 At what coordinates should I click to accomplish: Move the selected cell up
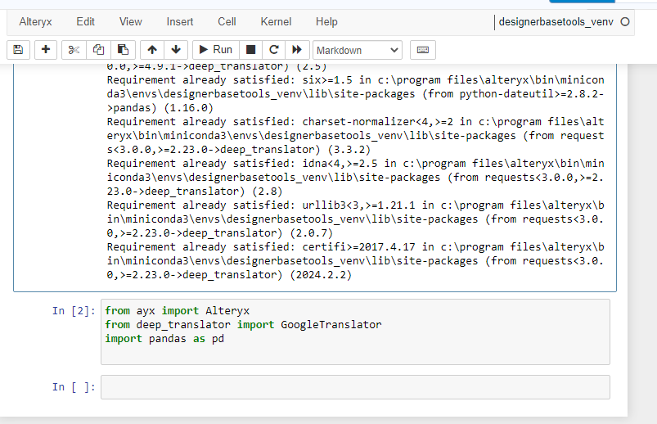pyautogui.click(x=152, y=50)
